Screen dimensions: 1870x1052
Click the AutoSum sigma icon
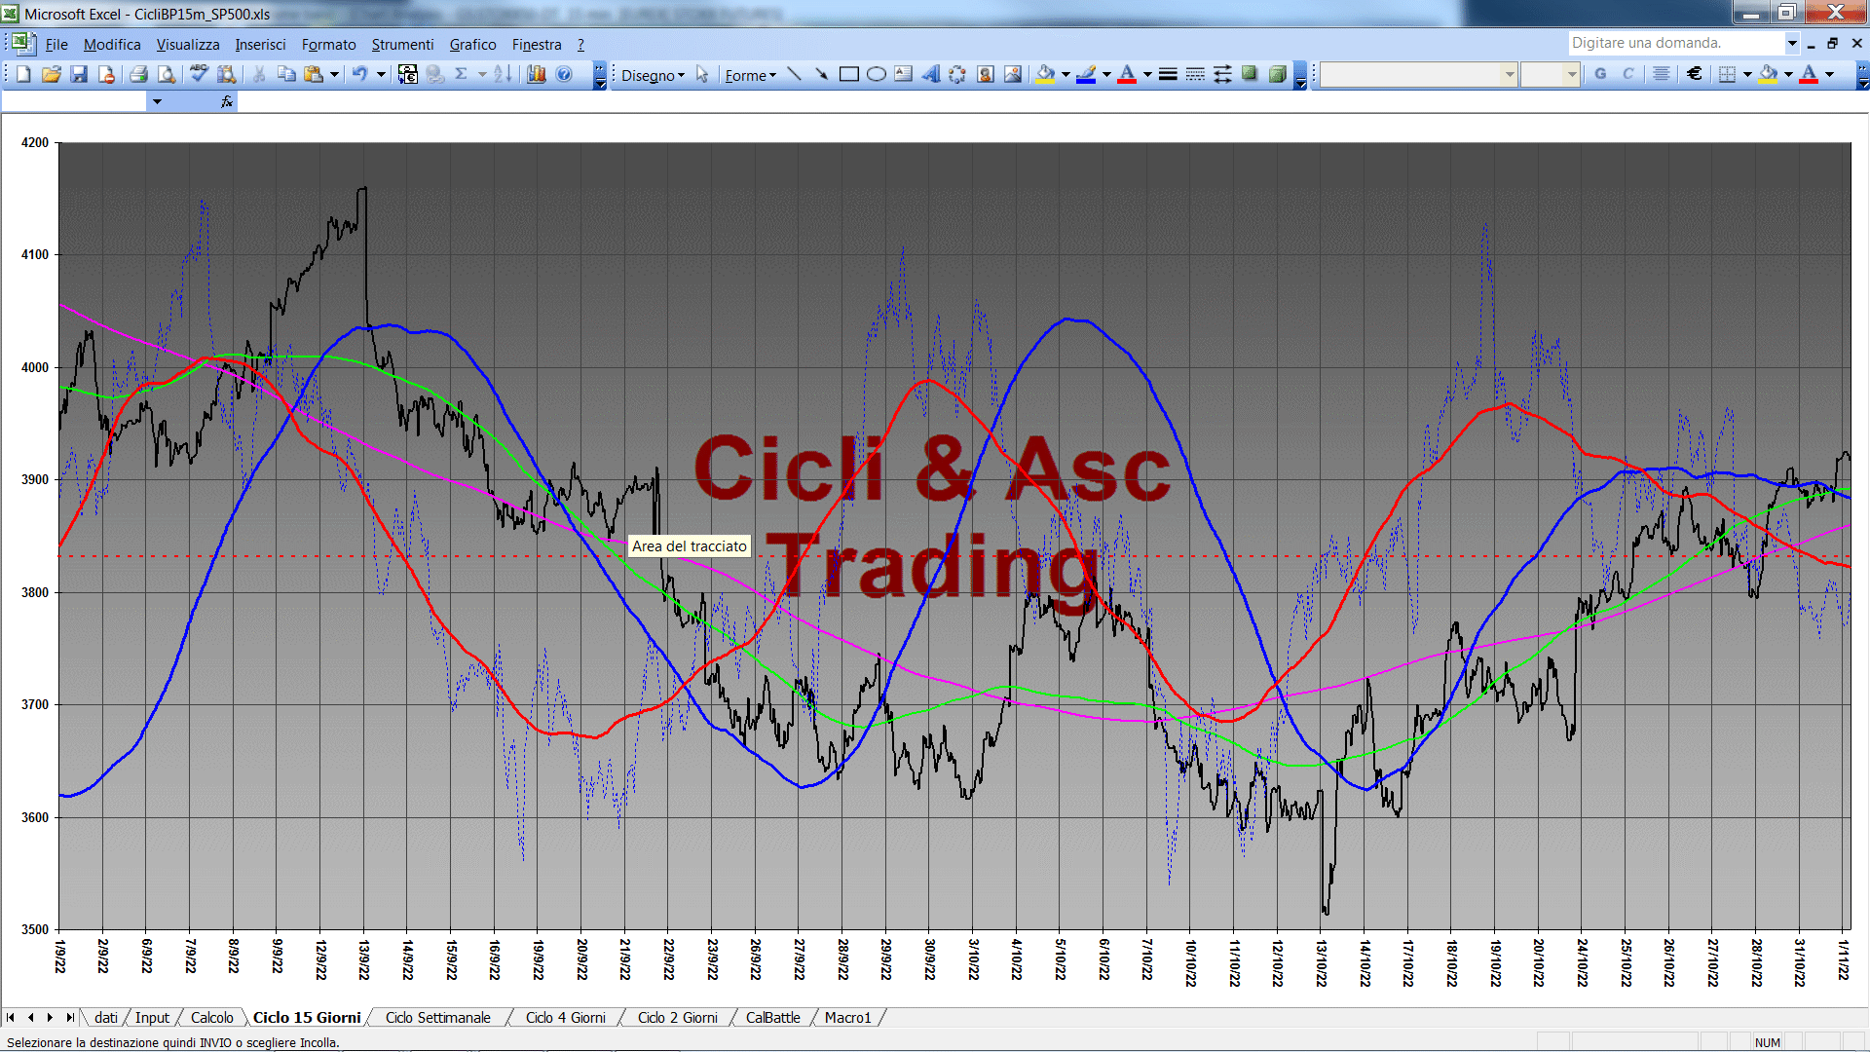pyautogui.click(x=462, y=75)
